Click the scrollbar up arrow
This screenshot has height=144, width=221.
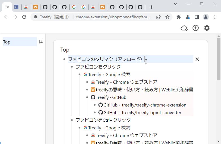click(218, 36)
